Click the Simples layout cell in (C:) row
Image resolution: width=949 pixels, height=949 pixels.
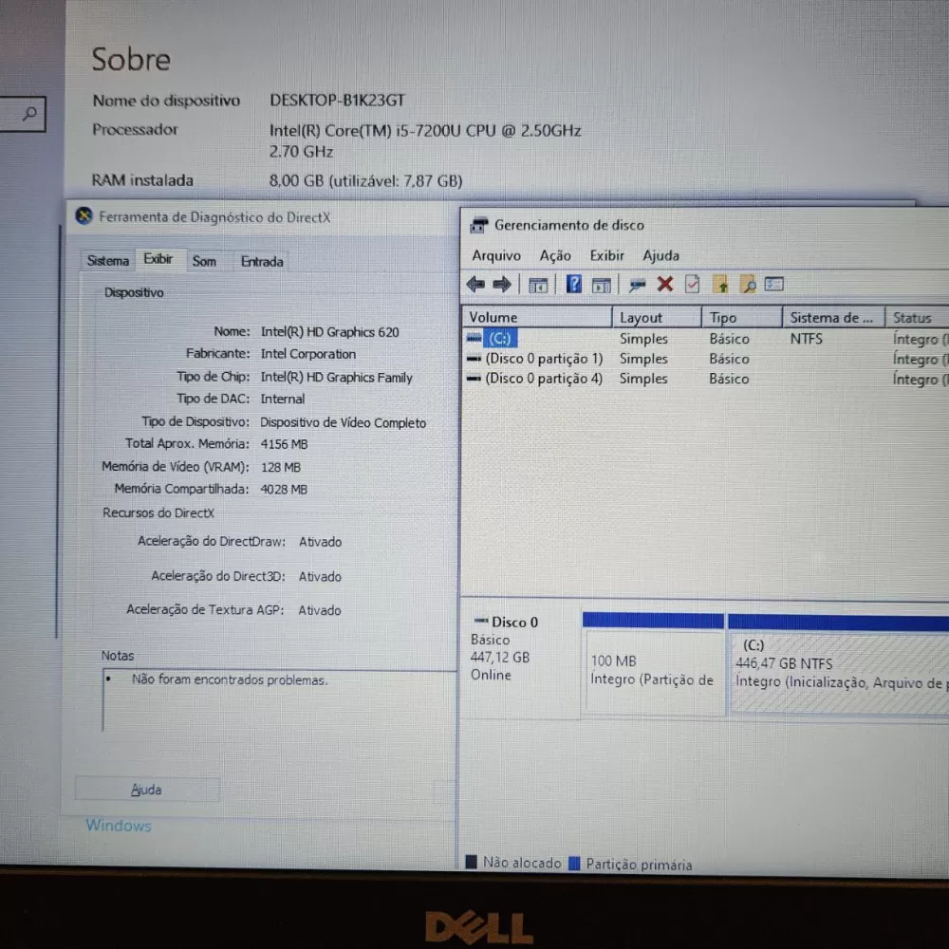pyautogui.click(x=643, y=339)
